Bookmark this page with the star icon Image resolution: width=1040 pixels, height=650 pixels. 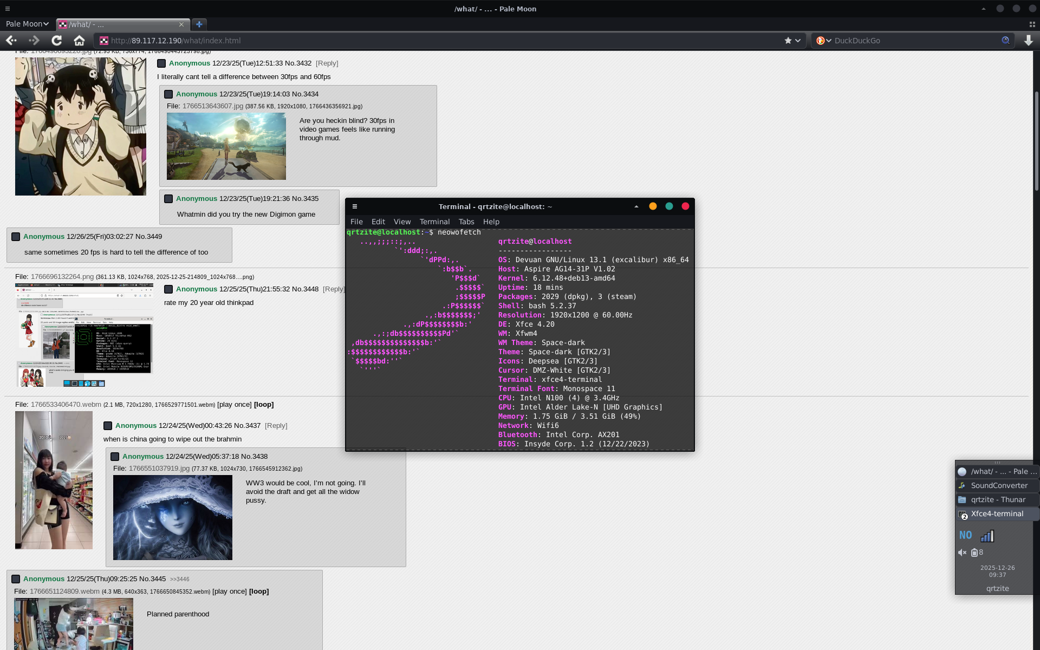788,41
